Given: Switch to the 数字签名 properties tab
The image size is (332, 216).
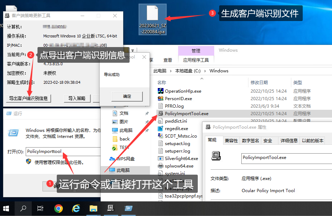Looking at the screenshot, I should (250, 141).
